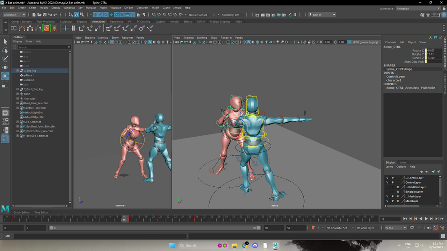
Task: Toggle the empty visibility box for BindJointLayer
Action: (x=387, y=192)
